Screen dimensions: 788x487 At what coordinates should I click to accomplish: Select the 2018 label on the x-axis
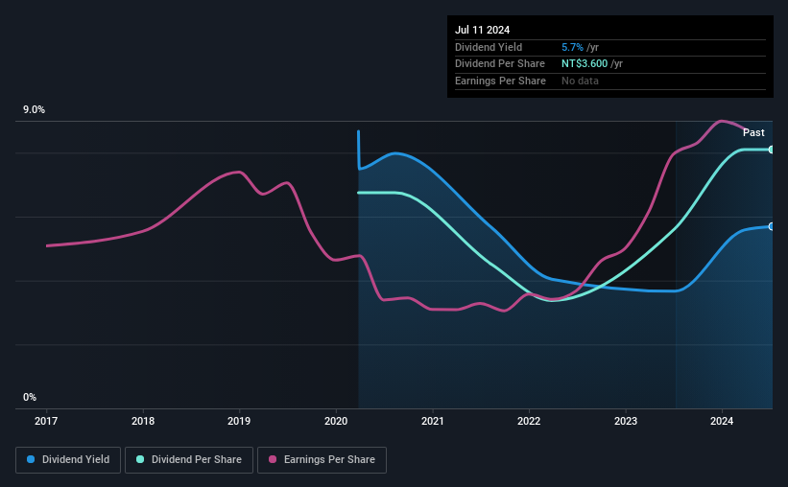coord(143,421)
